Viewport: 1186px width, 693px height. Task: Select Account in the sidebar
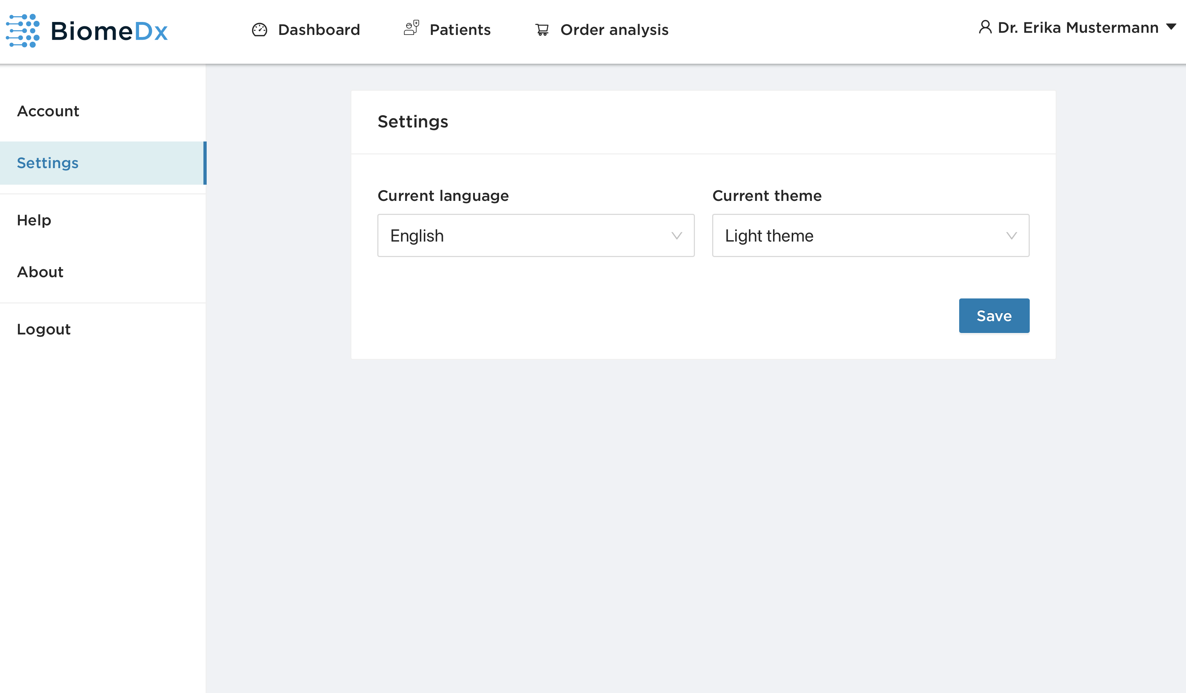(x=103, y=111)
